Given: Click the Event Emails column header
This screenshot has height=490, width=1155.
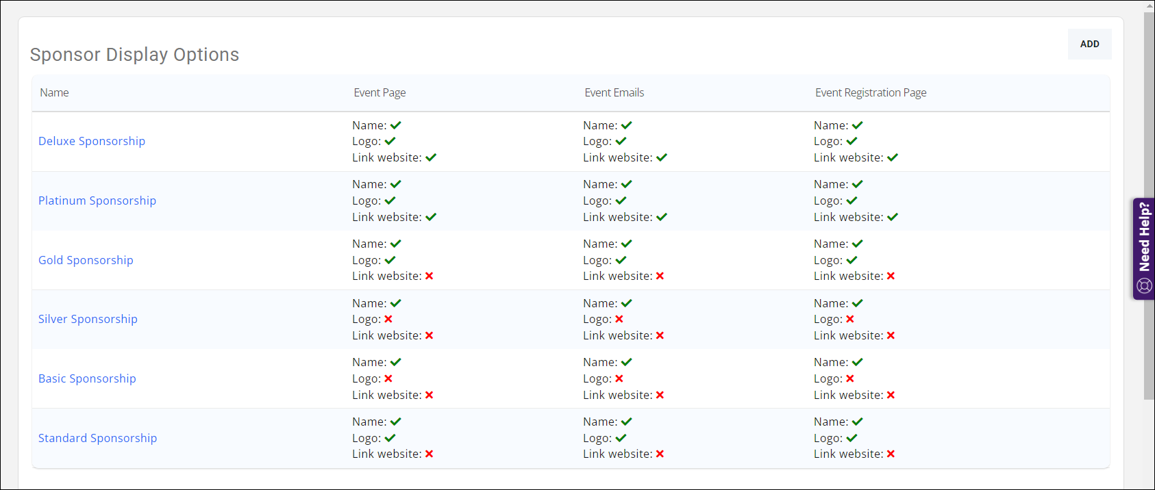Looking at the screenshot, I should click(614, 92).
